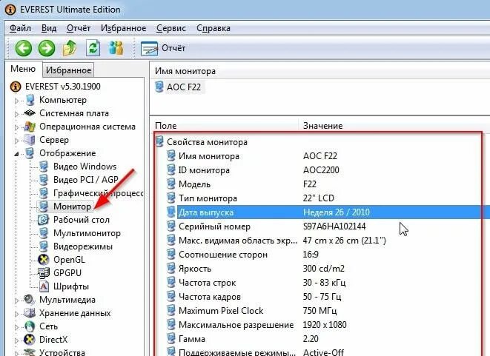This screenshot has width=490, height=356.
Task: Select Видео PCI / AGP item
Action: click(x=86, y=180)
